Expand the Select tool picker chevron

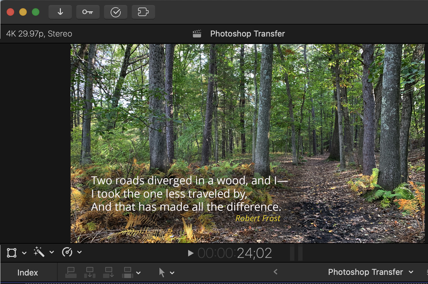coord(172,273)
